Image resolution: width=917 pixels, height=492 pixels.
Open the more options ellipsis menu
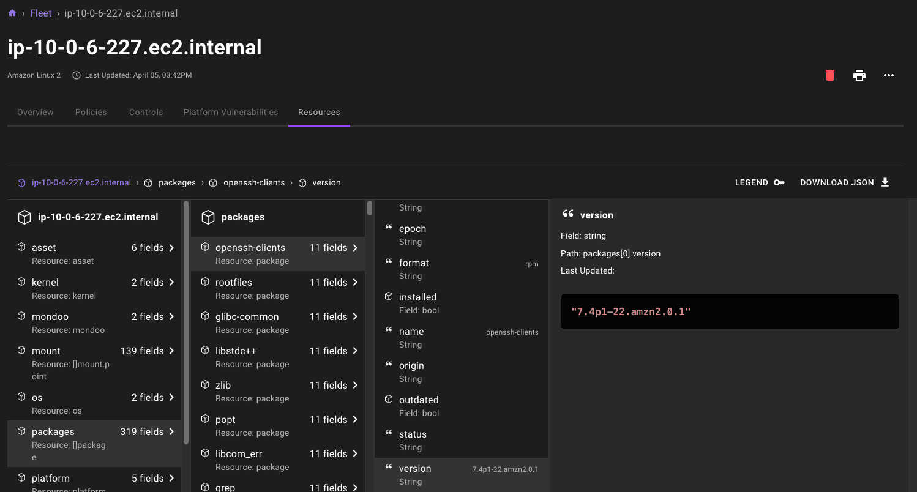point(888,75)
